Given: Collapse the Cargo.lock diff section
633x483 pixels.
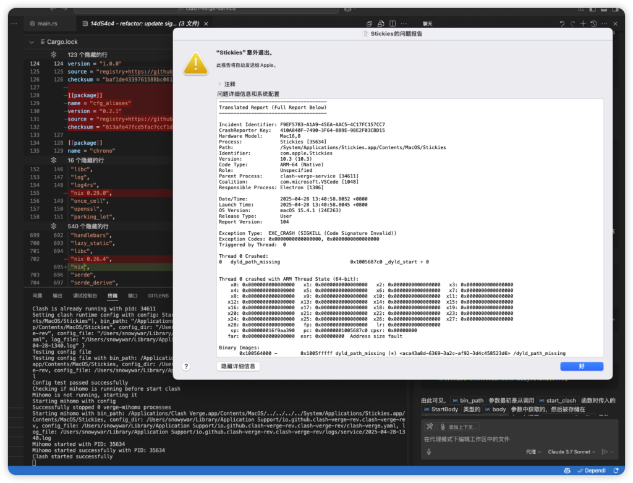Looking at the screenshot, I should click(32, 42).
